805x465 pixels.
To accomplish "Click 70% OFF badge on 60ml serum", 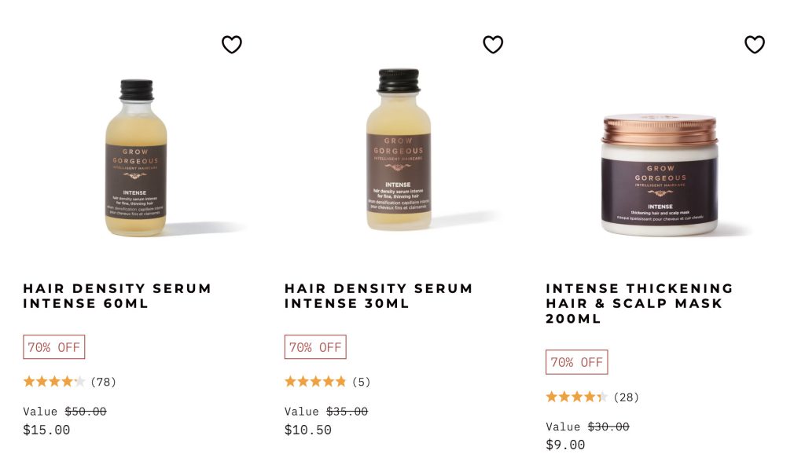I will (54, 347).
